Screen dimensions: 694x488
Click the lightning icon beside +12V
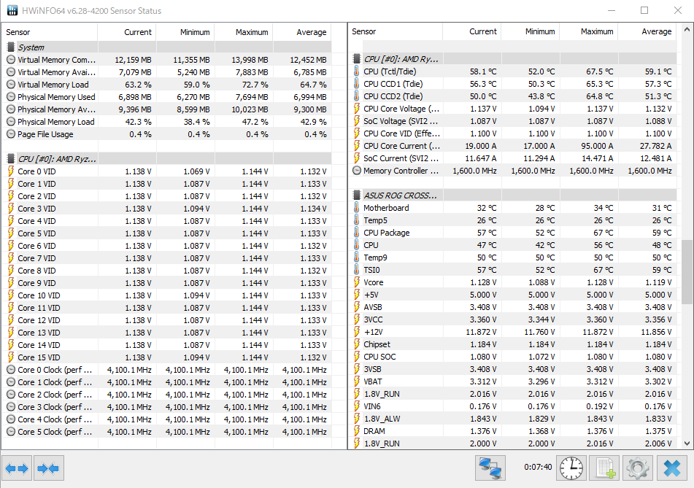(x=357, y=331)
